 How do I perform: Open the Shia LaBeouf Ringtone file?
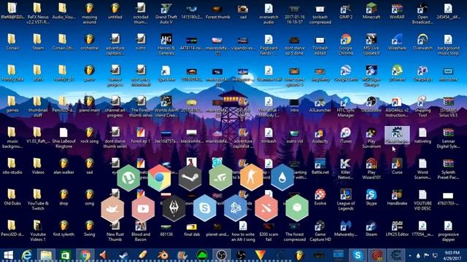tap(63, 138)
